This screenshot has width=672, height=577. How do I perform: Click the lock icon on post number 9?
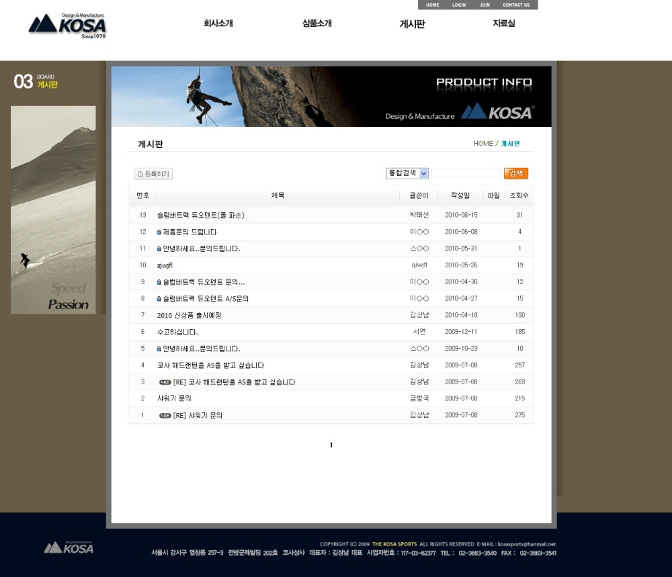tap(159, 282)
